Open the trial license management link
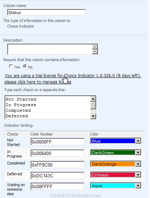150x198 pixels. tap(73, 79)
